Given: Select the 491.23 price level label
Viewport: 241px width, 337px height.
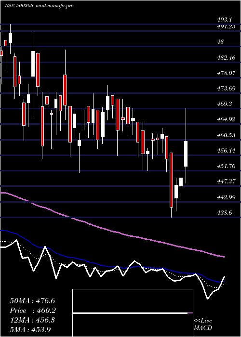Looking at the screenshot, I should (x=226, y=26).
